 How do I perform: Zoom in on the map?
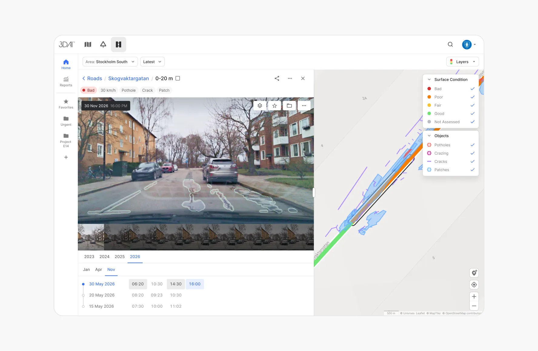click(474, 296)
